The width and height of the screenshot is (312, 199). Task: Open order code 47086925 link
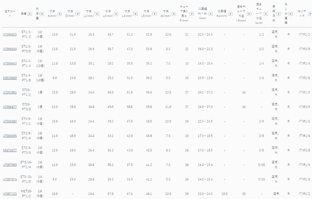10,34
